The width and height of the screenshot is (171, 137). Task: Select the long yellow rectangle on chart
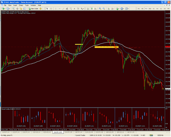pos(106,47)
